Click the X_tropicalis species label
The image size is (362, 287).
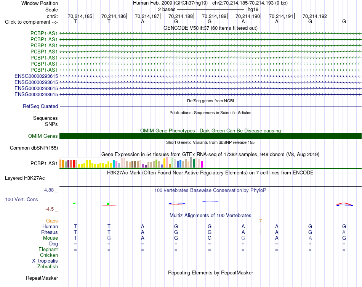(45, 261)
